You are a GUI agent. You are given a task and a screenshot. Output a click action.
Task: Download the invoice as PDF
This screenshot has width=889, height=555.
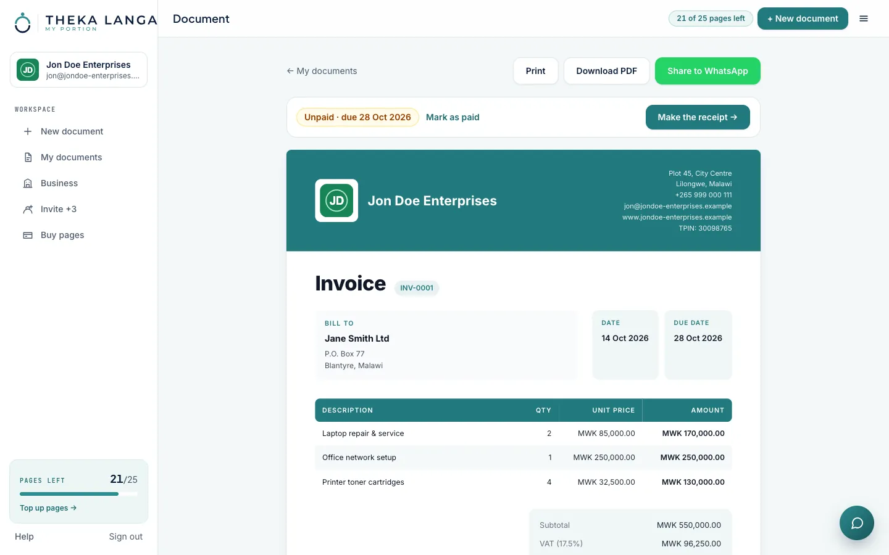pos(606,71)
